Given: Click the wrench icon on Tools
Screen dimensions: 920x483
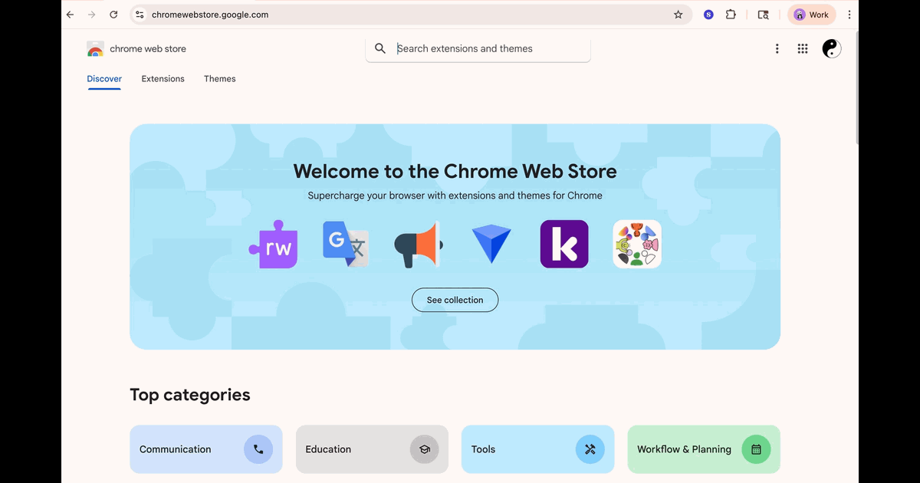Looking at the screenshot, I should (590, 449).
